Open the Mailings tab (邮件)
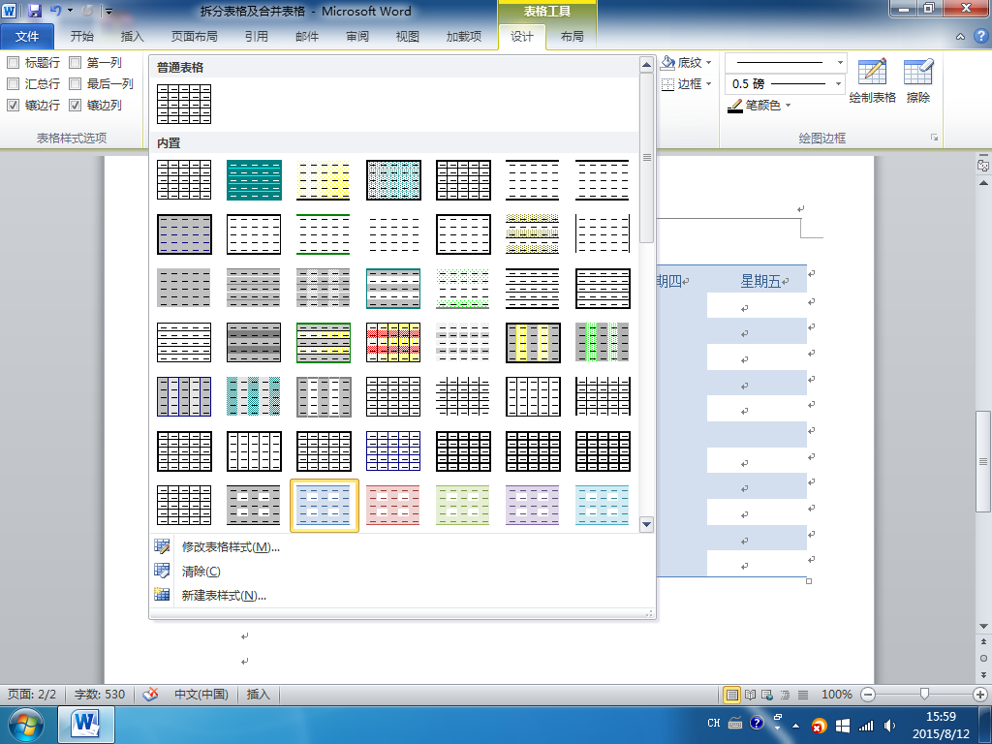The image size is (992, 744). click(x=307, y=36)
